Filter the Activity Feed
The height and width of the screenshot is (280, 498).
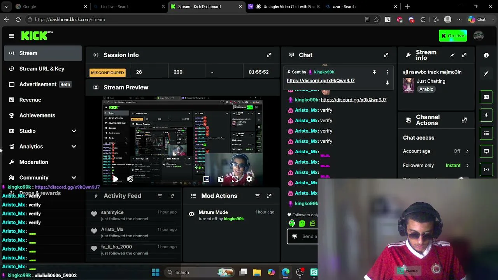(x=160, y=196)
